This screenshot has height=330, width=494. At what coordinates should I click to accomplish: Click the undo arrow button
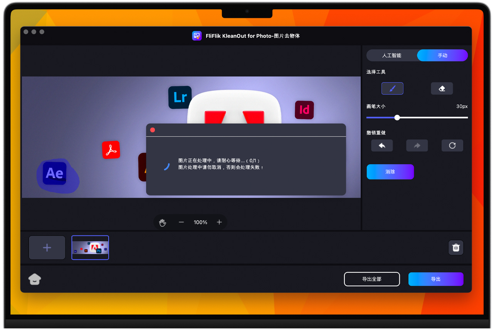[382, 145]
